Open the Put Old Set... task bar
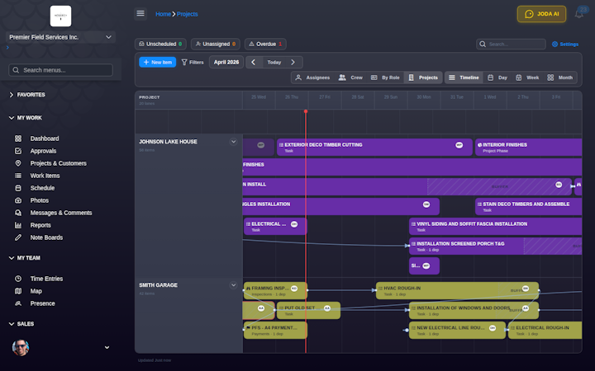 (x=308, y=311)
